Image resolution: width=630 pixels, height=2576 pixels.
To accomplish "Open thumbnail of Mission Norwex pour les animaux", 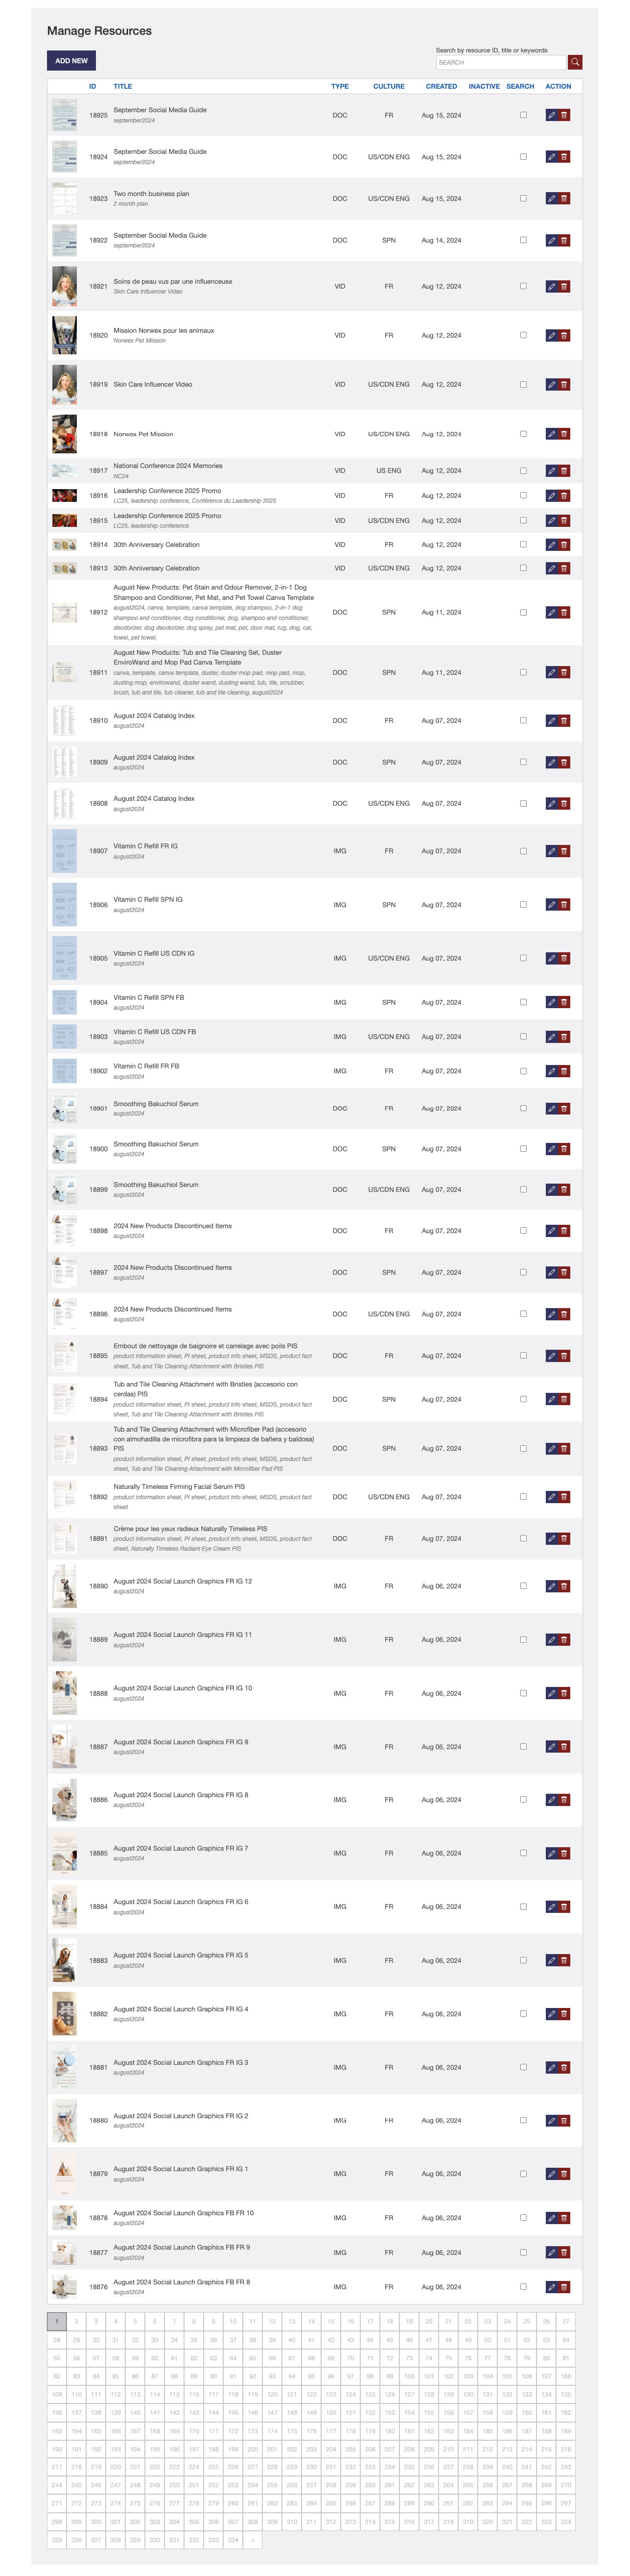I will coord(65,335).
